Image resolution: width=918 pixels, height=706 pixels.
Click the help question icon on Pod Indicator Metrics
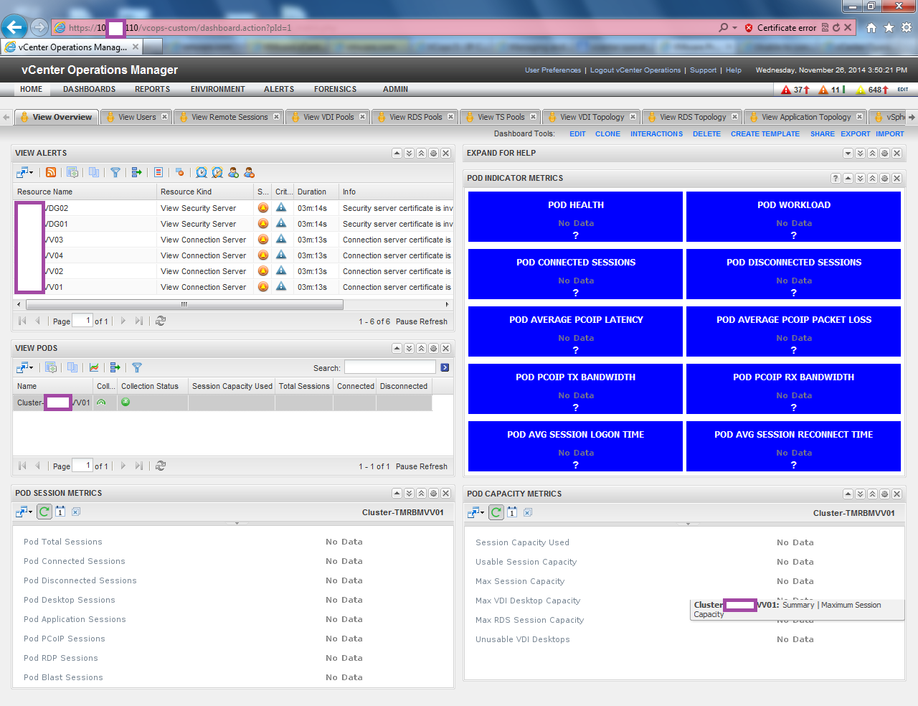(836, 178)
